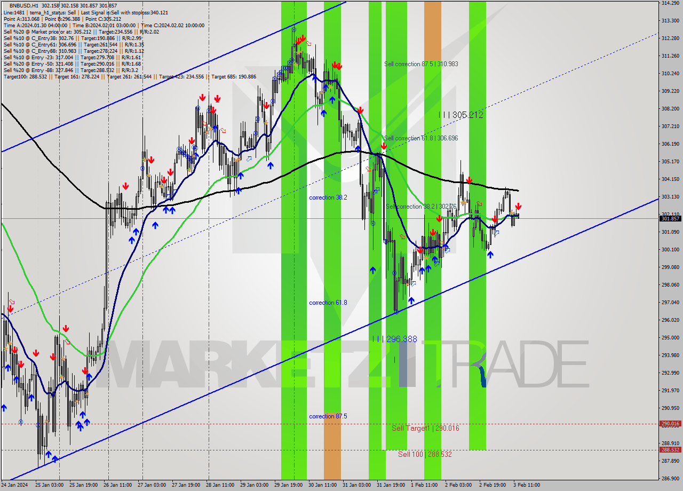The width and height of the screenshot is (683, 491).
Task: Click the 304.150 price axis label
Action: tap(670, 179)
